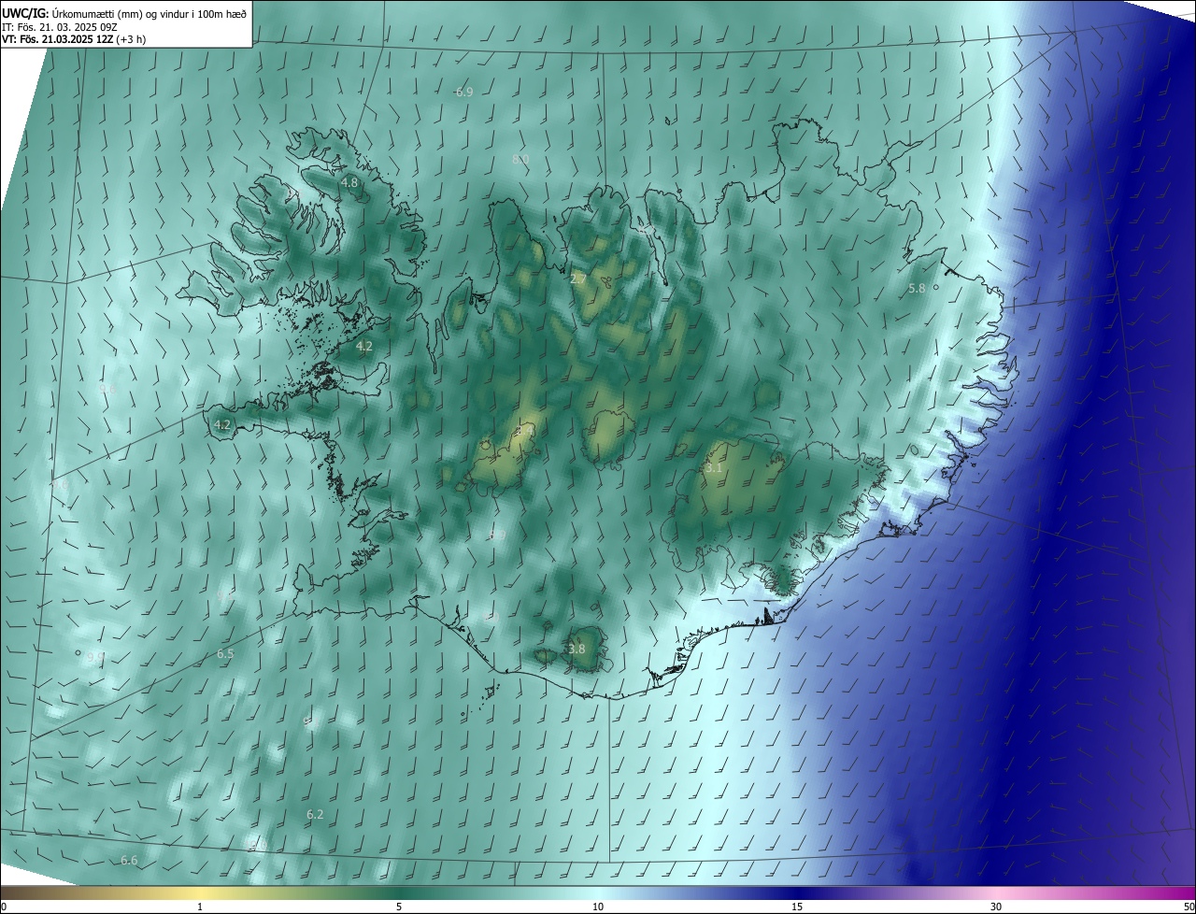The width and height of the screenshot is (1196, 914).
Task: Click the legend tick label 50
Action: 1189,907
